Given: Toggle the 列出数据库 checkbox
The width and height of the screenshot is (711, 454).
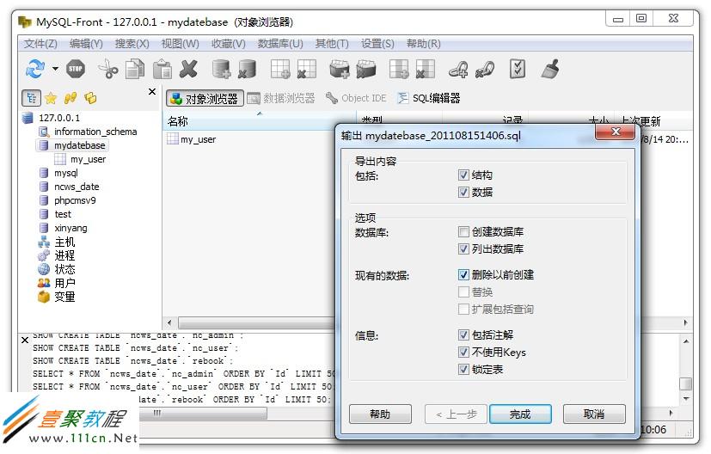Looking at the screenshot, I should [463, 249].
